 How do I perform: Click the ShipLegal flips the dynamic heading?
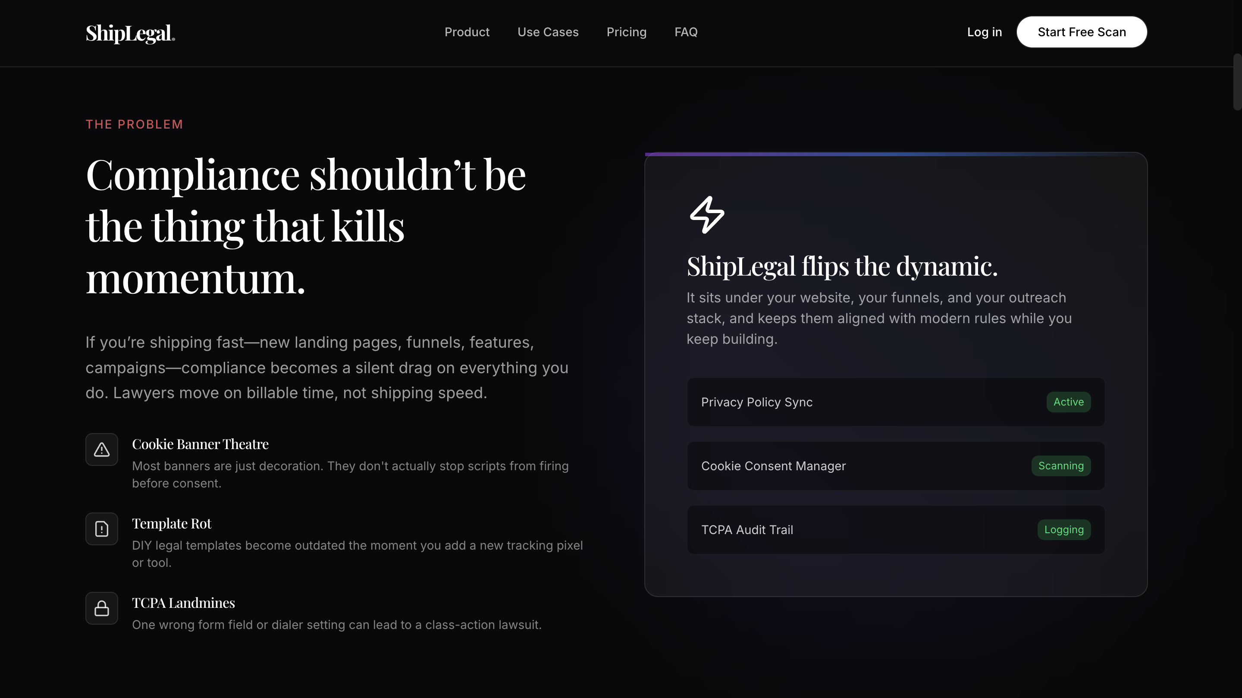[x=842, y=266]
